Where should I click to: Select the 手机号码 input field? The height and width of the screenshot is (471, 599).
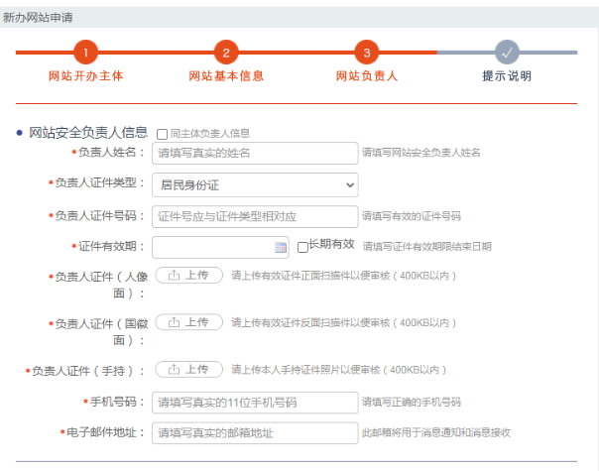255,402
